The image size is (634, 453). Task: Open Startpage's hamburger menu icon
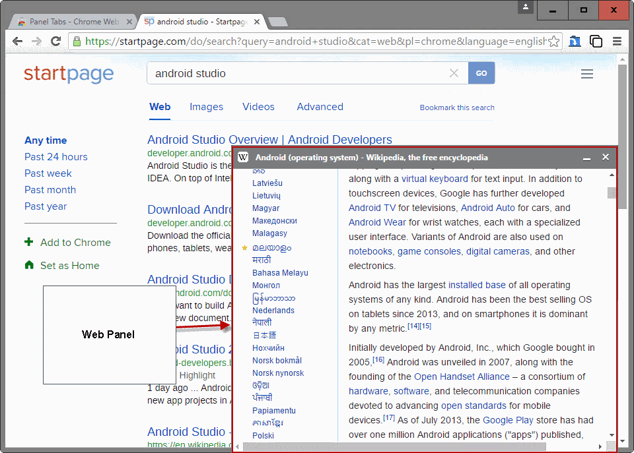pyautogui.click(x=586, y=73)
